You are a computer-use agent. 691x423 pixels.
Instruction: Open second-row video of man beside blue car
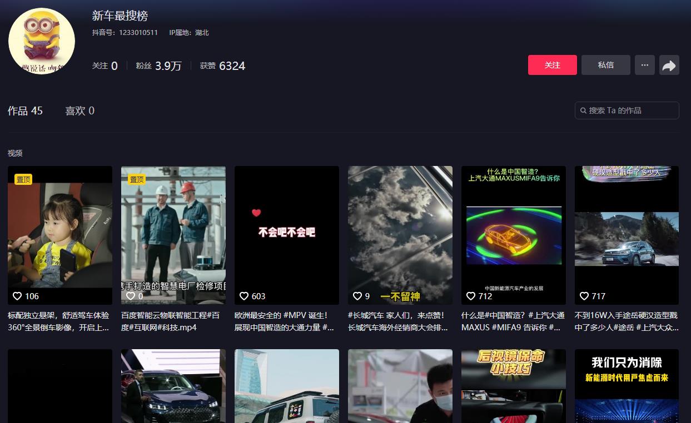point(173,386)
